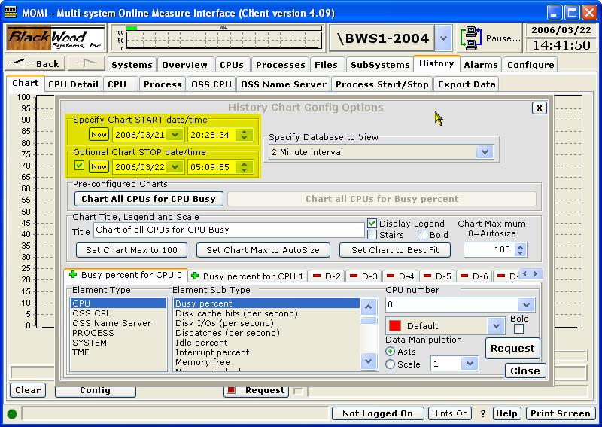This screenshot has width=602, height=427.
Task: Click the dialog Request button
Action: (x=512, y=348)
